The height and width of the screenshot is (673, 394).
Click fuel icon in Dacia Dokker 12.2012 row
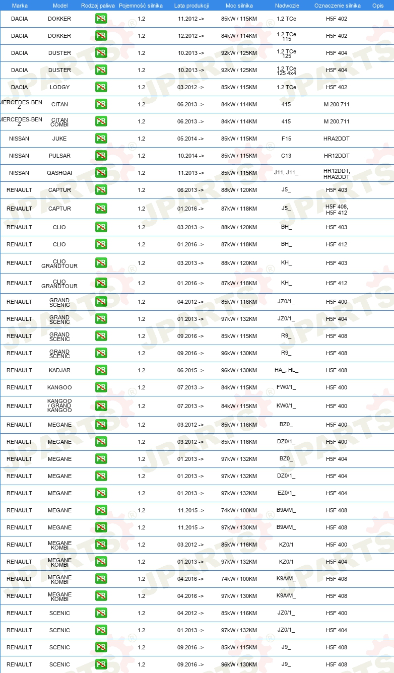(x=101, y=36)
